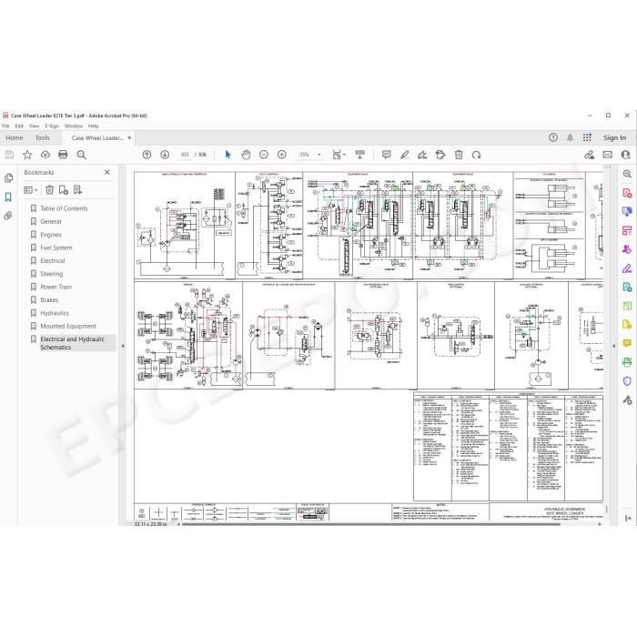The image size is (637, 637).
Task: Click the stamp tool icon
Action: pos(440,155)
